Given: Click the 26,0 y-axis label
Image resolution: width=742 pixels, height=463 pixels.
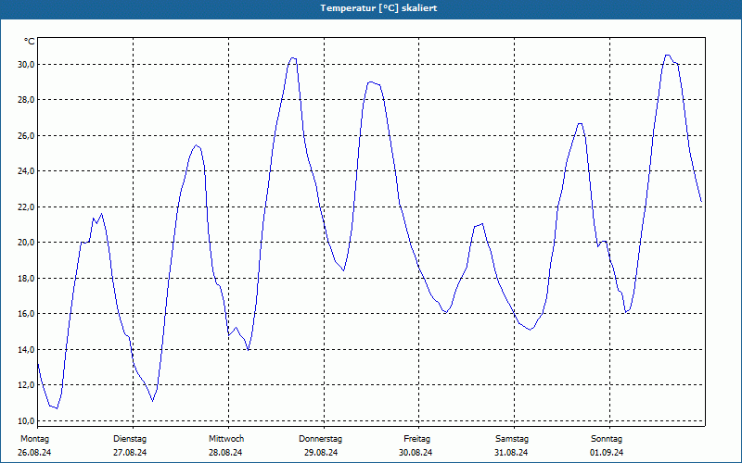Looking at the screenshot, I should pyautogui.click(x=25, y=135).
